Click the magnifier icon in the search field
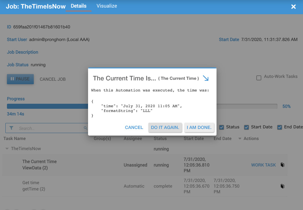This screenshot has height=210, width=303. click(x=85, y=128)
